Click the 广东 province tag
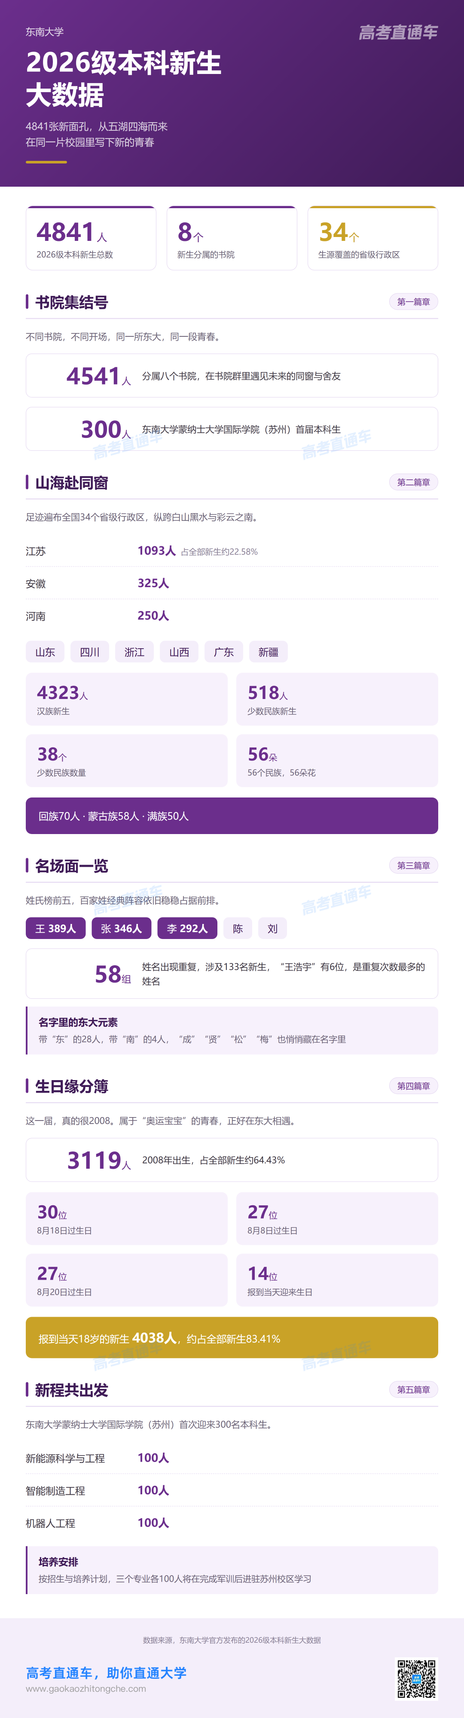464x1718 pixels. [224, 652]
